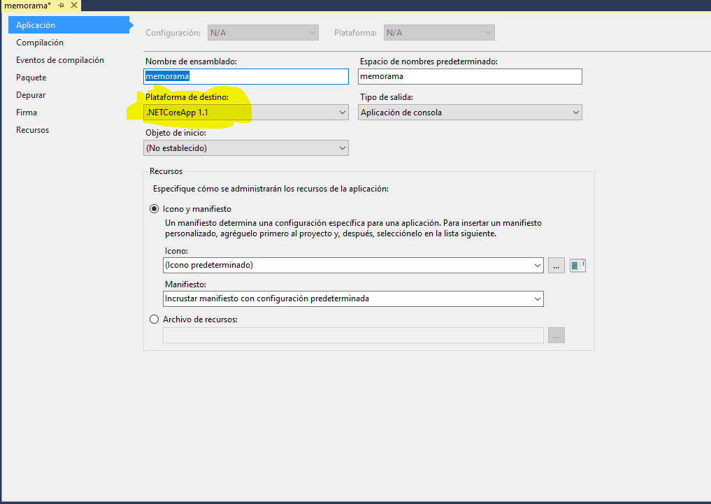The image size is (711, 504).
Task: Click the Objeto de inicio label
Action: pyautogui.click(x=176, y=133)
